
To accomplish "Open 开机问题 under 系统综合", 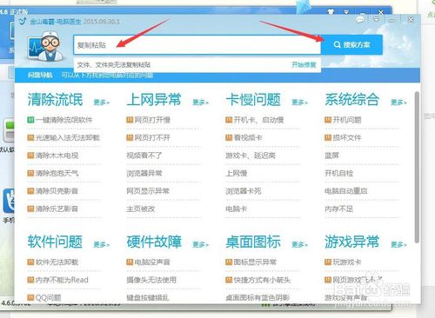I will coord(347,120).
